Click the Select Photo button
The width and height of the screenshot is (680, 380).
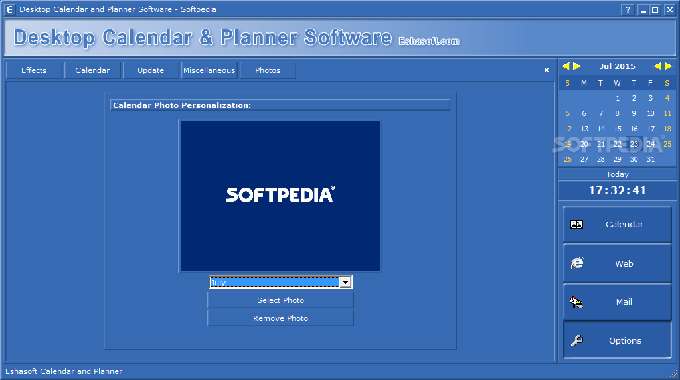coord(281,300)
